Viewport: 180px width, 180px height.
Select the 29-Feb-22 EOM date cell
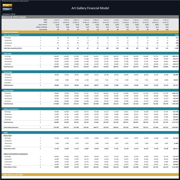[x=66, y=22]
